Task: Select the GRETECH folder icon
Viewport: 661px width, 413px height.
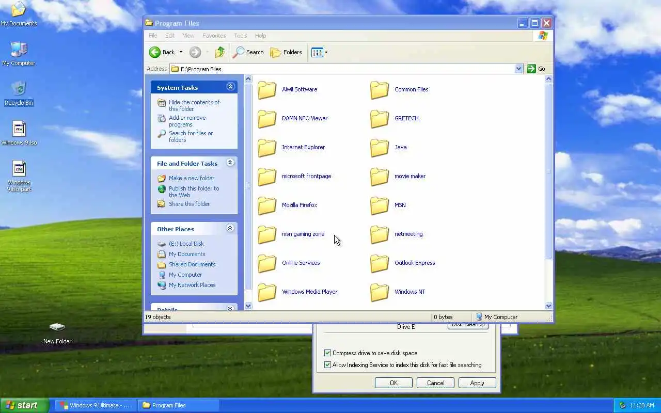Action: pyautogui.click(x=380, y=119)
